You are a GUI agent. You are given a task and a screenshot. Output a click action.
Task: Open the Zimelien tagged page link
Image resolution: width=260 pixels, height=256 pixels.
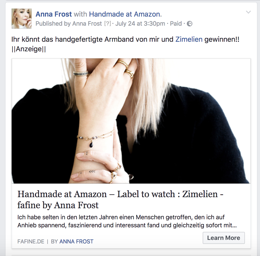pos(189,39)
